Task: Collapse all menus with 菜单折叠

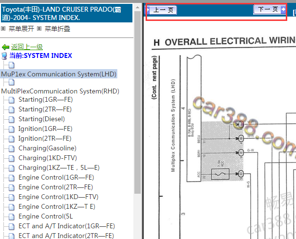Action: [x=57, y=29]
